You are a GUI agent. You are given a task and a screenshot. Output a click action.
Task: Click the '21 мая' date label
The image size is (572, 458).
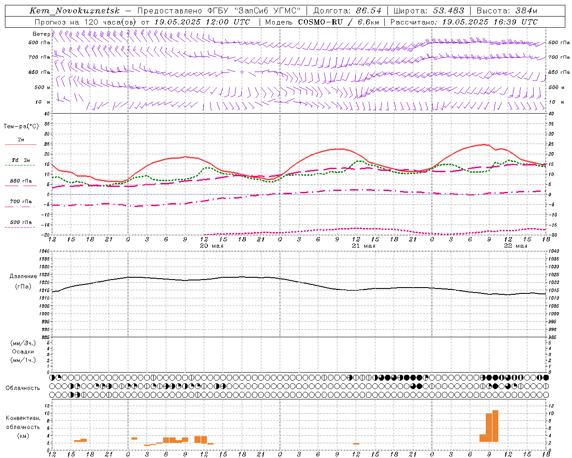[x=364, y=246]
